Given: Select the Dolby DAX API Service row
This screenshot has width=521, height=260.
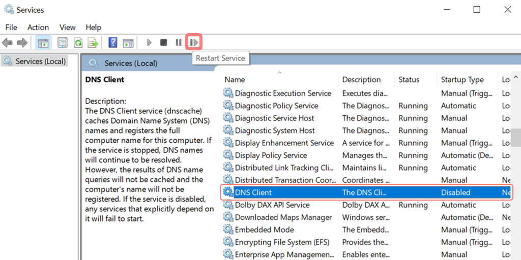Looking at the screenshot, I should [367, 205].
